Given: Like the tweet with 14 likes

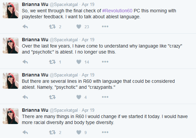Looking at the screenshot, I should point(79,62).
